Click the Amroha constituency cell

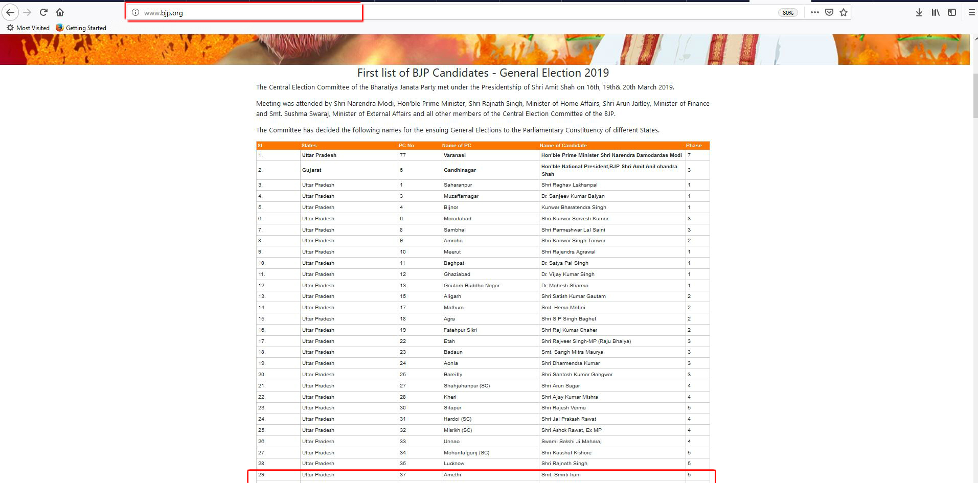(490, 241)
